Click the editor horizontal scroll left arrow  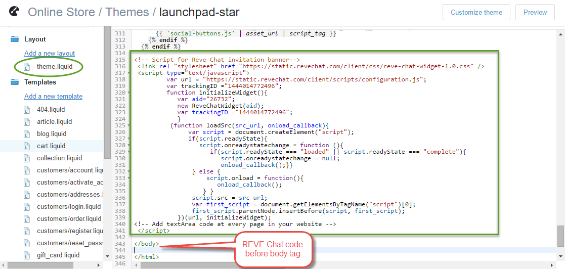[136, 265]
